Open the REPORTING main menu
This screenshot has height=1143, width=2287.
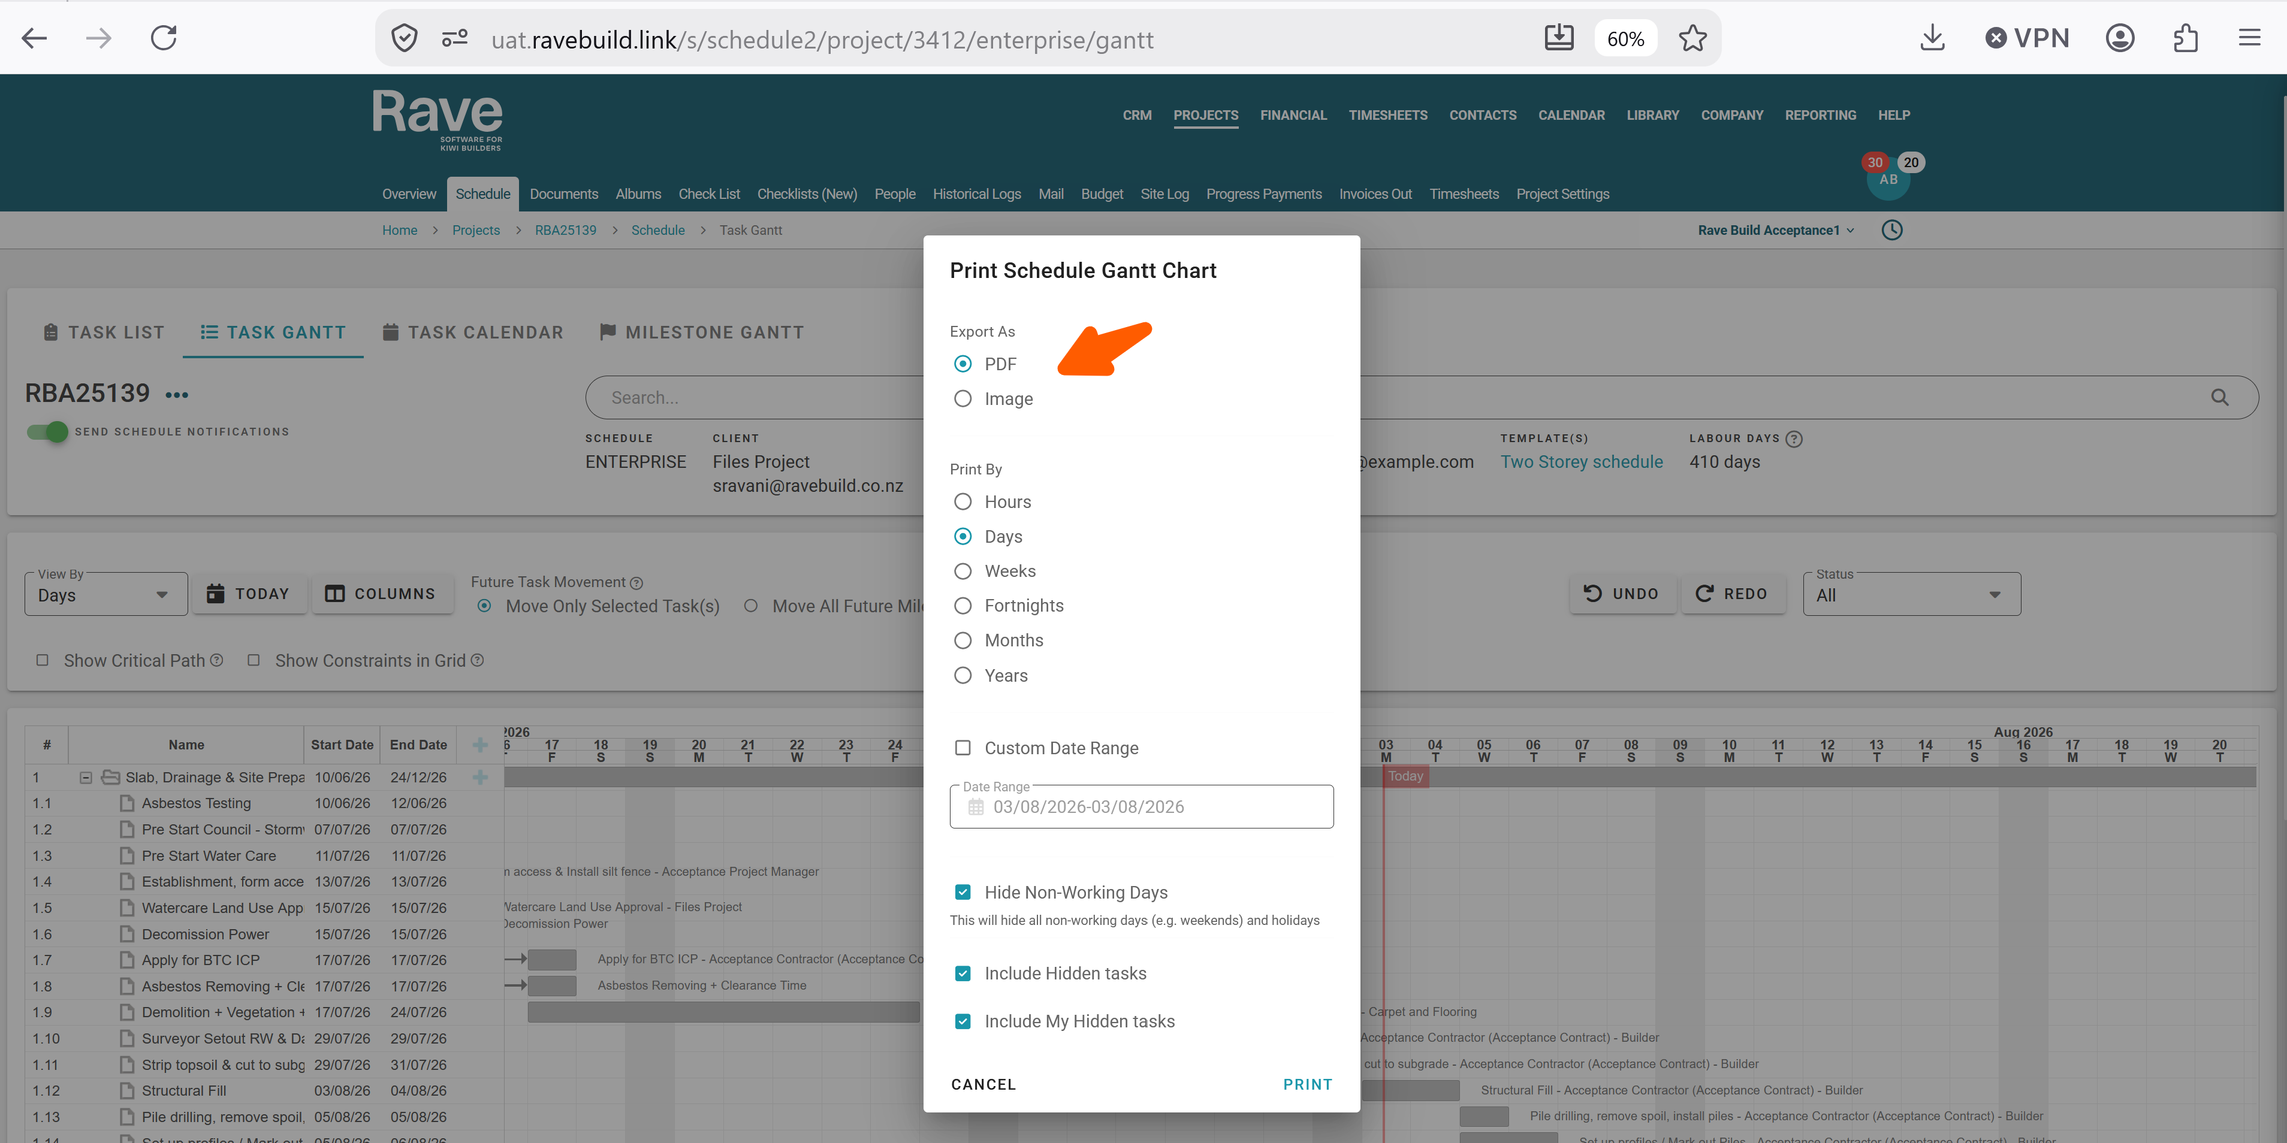1820,116
